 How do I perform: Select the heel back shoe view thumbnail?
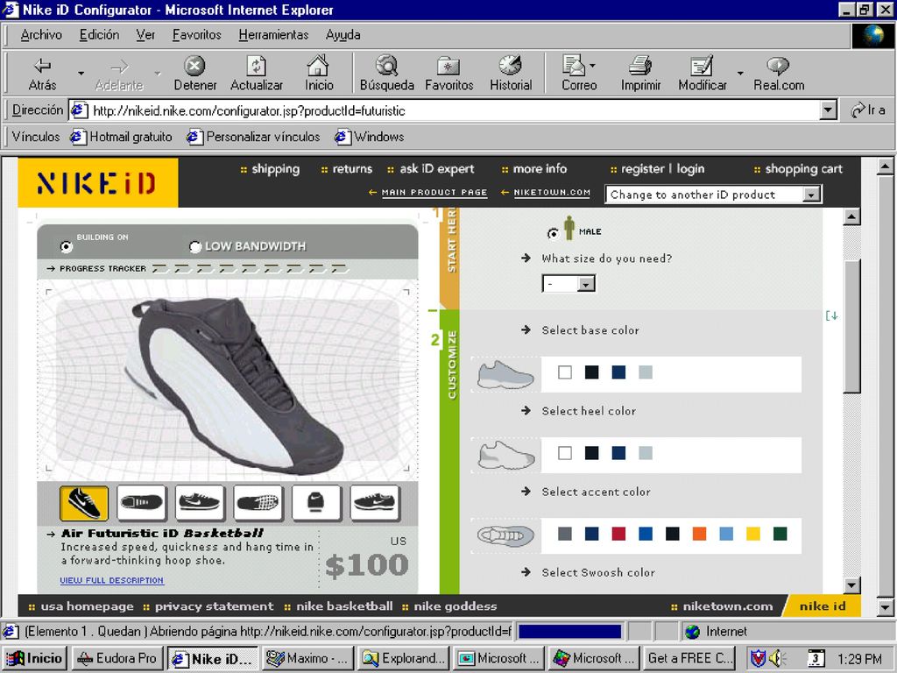coord(316,503)
